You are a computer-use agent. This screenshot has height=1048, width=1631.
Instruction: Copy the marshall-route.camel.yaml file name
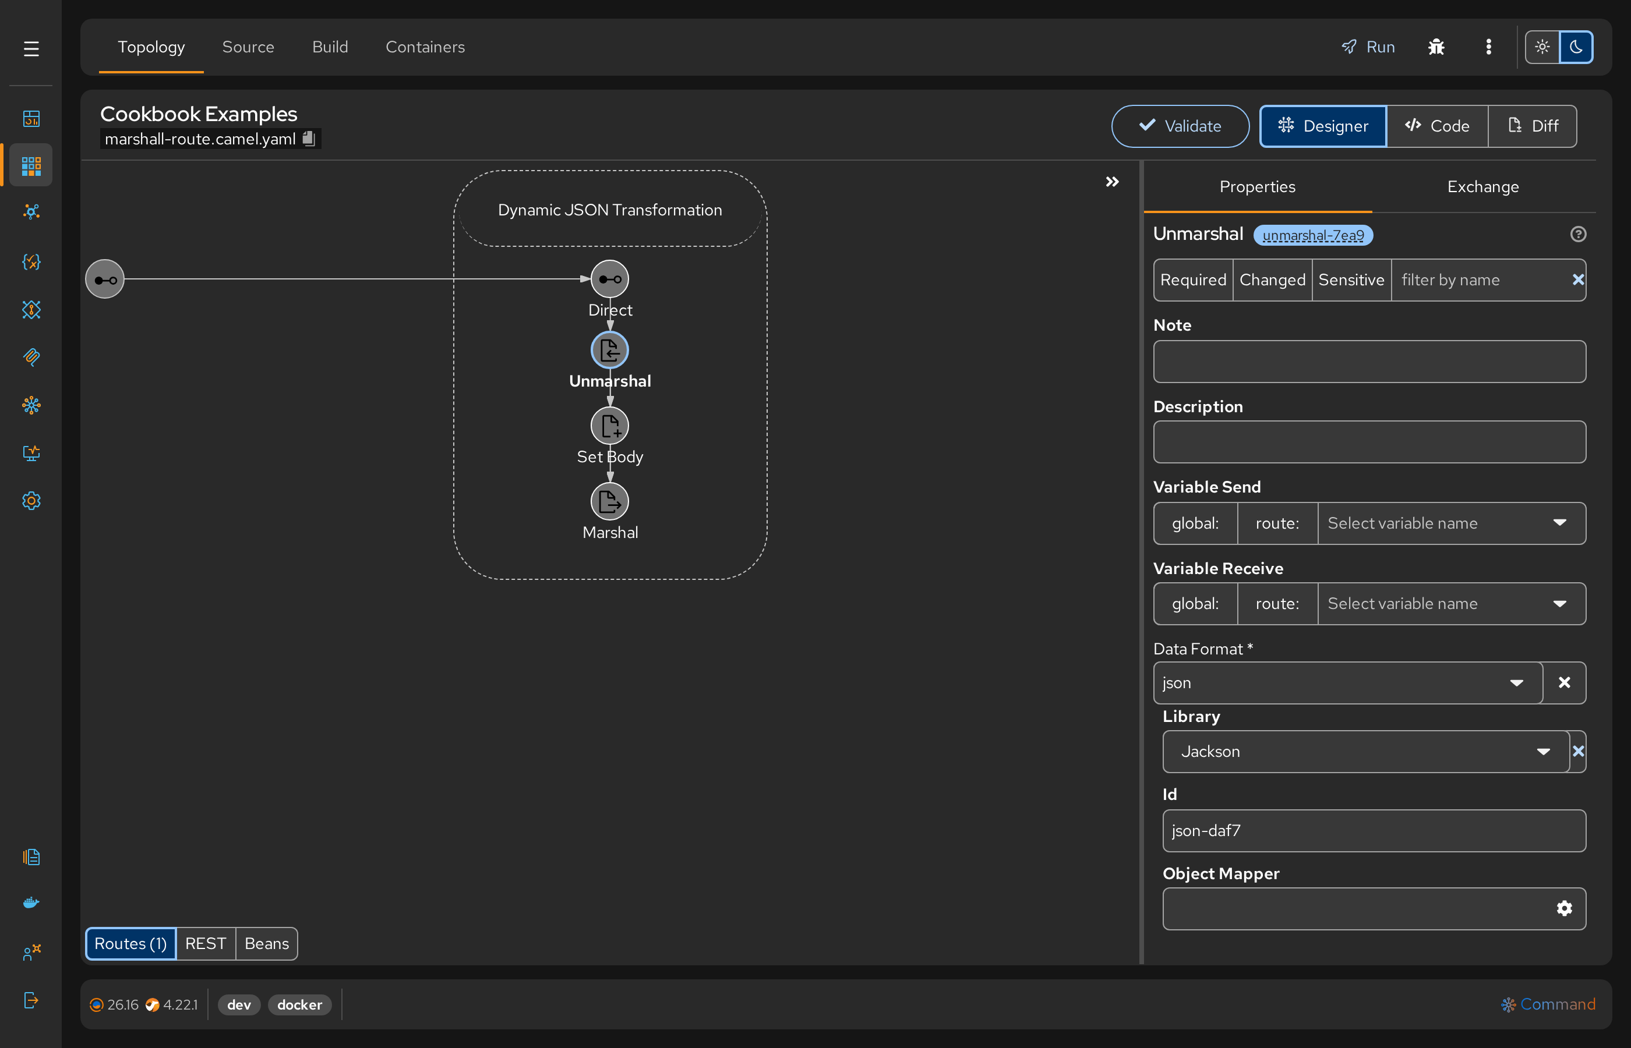point(309,138)
